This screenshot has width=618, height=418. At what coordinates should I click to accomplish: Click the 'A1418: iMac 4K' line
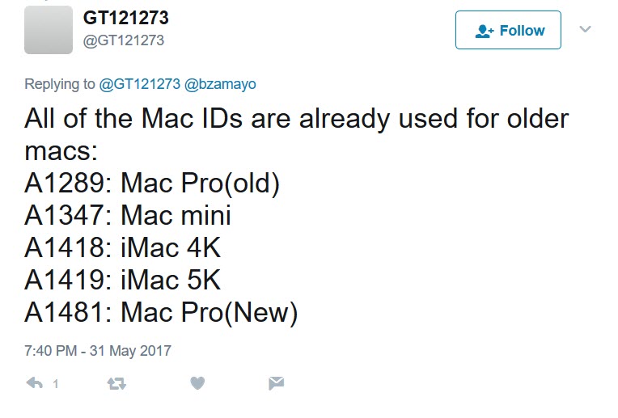tap(122, 247)
